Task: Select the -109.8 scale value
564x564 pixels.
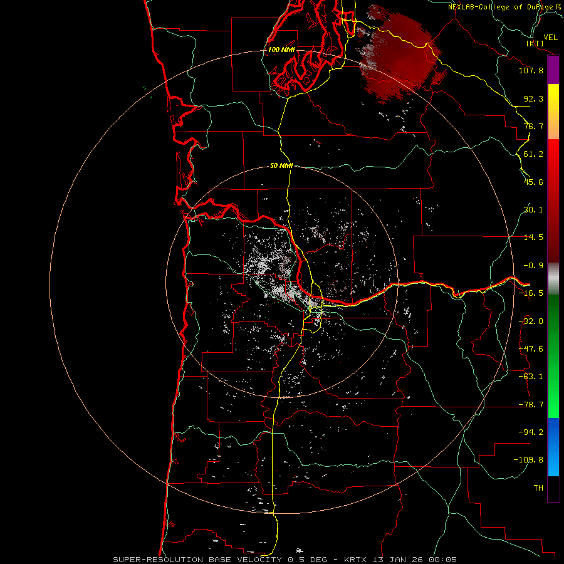Action: point(528,460)
